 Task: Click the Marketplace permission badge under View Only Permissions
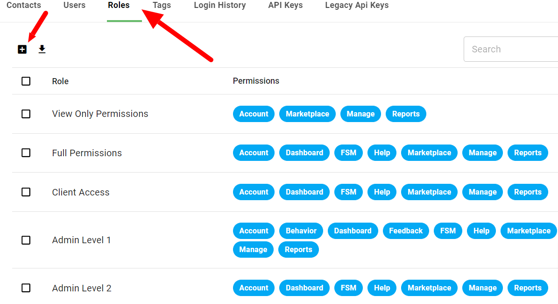(x=307, y=114)
